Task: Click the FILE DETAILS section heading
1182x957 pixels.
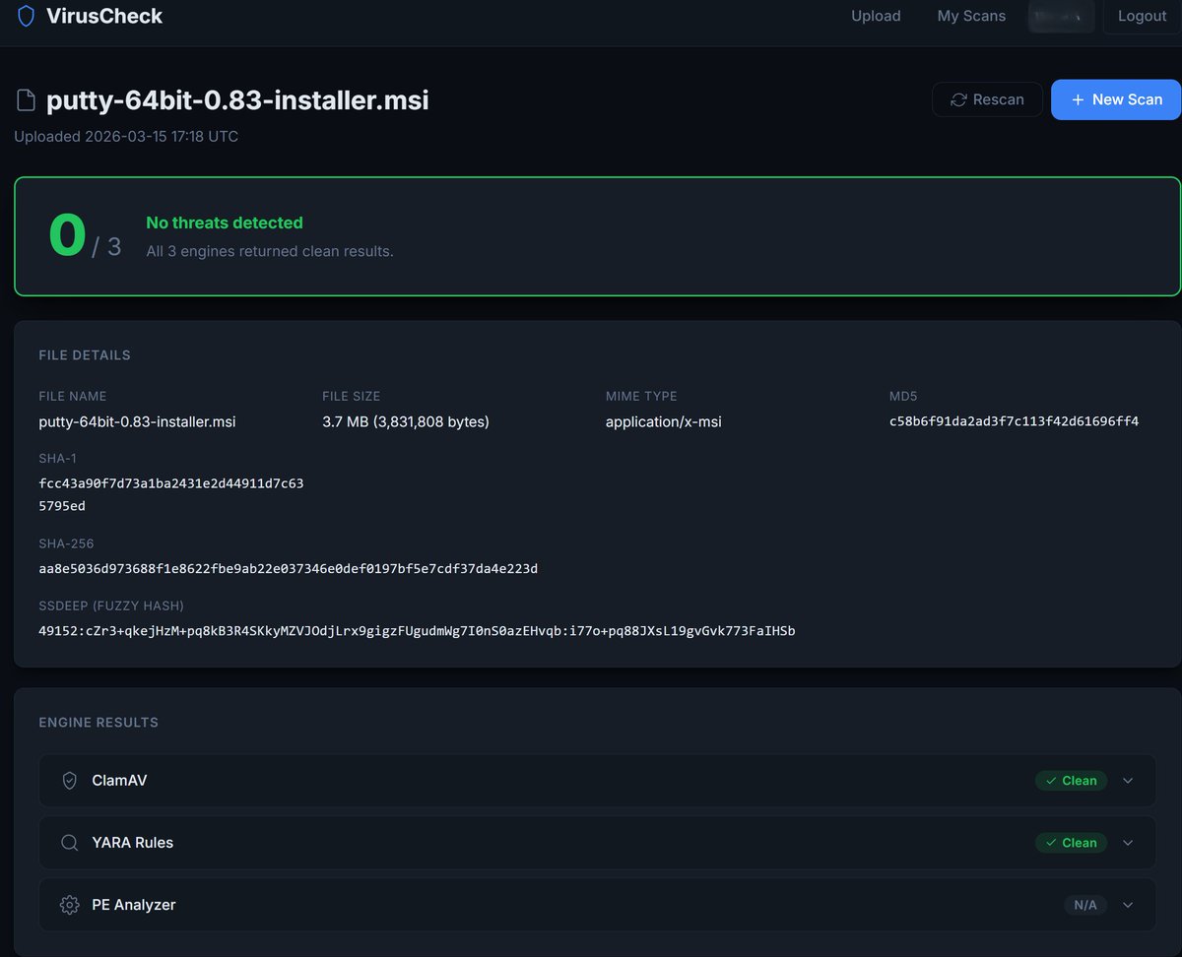Action: coord(85,355)
